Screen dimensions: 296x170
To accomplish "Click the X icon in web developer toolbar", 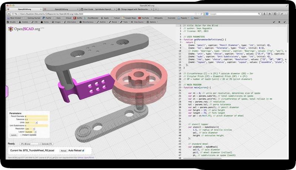I will tap(279, 22).
